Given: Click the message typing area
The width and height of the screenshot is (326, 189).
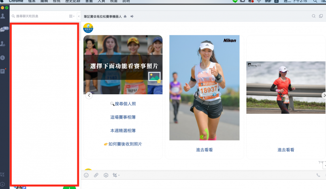Looking at the screenshot, I should click(x=203, y=185).
